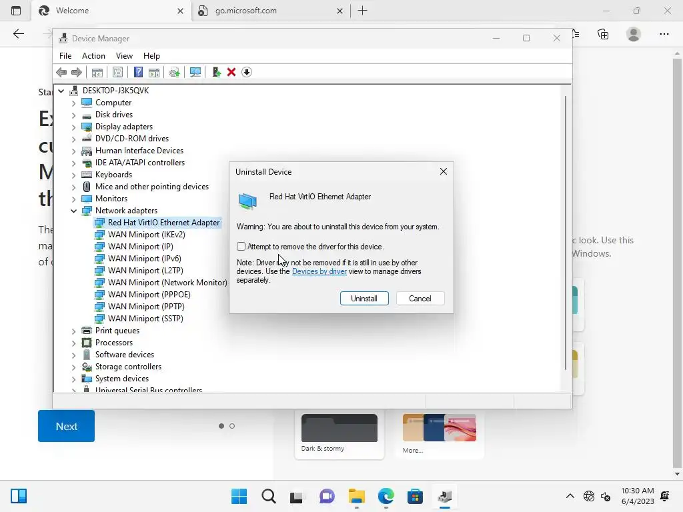This screenshot has height=512, width=683.
Task: Select the Red Hat VirtIO Ethernet Adapter icon in tree
Action: [x=100, y=223]
